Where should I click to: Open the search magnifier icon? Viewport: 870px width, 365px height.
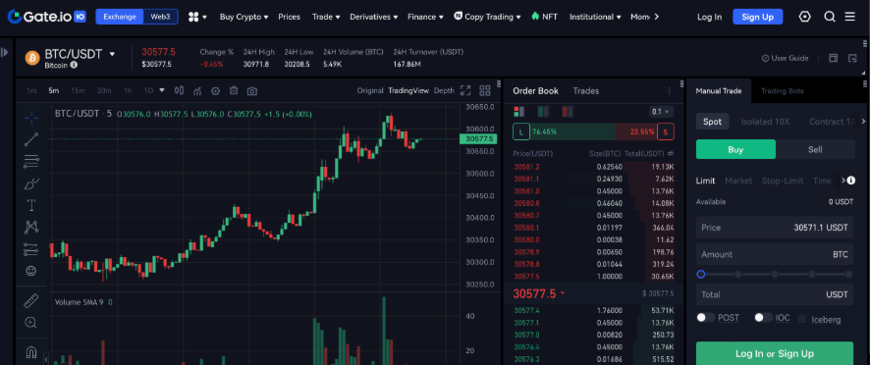830,17
